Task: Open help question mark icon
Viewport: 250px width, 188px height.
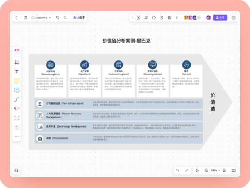Action: point(234,18)
